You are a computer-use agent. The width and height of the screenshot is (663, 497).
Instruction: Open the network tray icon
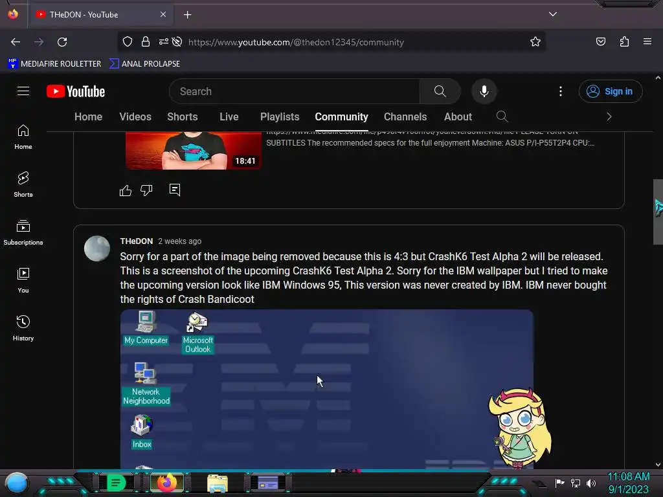pos(576,483)
